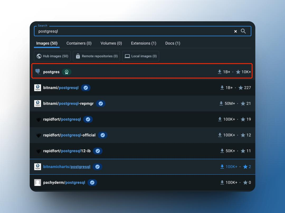285x213 pixels.
Task: Click the search magnifier icon
Action: [x=243, y=31]
